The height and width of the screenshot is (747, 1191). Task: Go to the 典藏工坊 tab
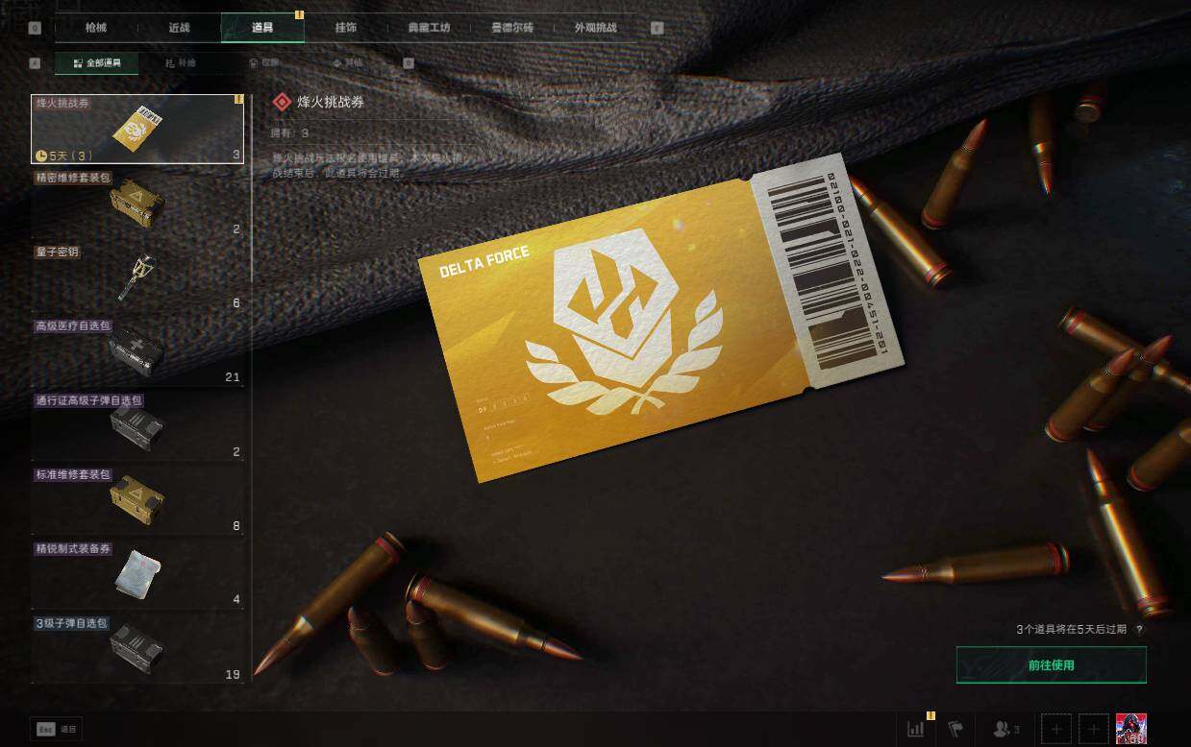tap(429, 28)
